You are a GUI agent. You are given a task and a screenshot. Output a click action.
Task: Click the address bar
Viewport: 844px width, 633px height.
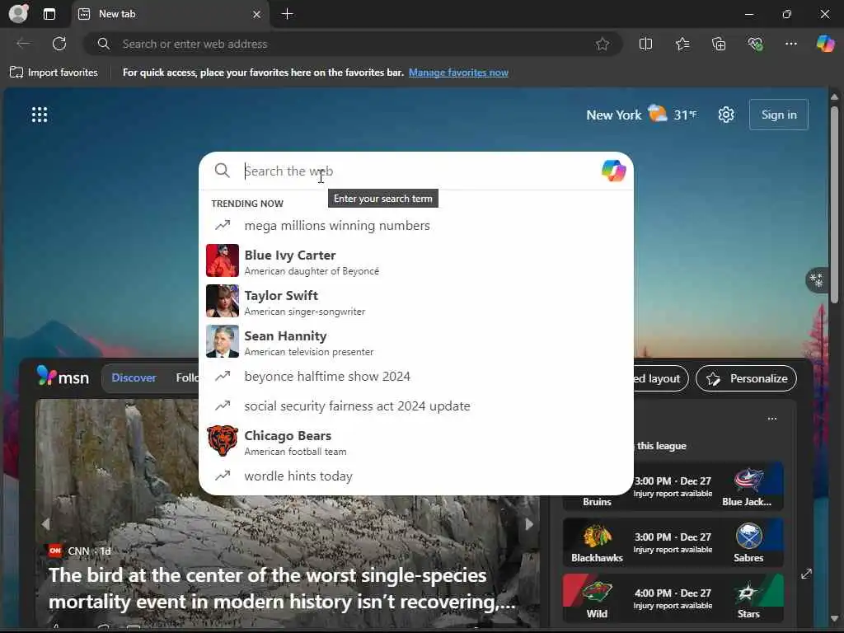click(x=353, y=45)
